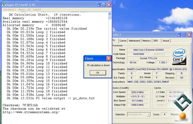
Task: Open the About...(A) menu in Super PI
Action: click(24, 10)
